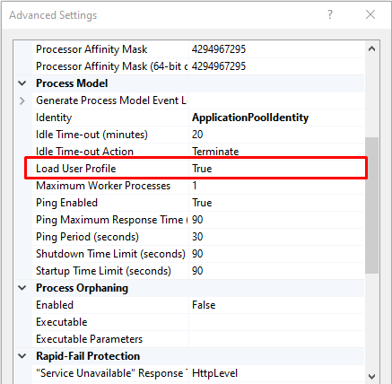Edit the Idle Time-out value 20
The image size is (392, 384).
197,135
